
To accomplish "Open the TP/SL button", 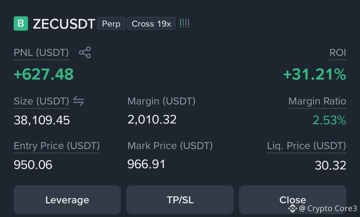I will [180, 200].
